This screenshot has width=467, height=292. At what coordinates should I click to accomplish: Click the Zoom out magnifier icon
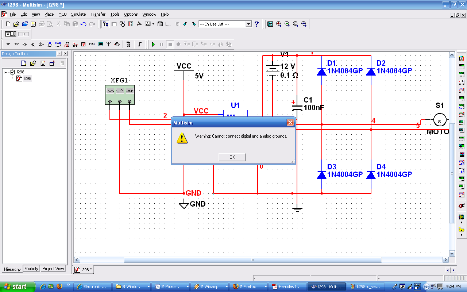(287, 24)
